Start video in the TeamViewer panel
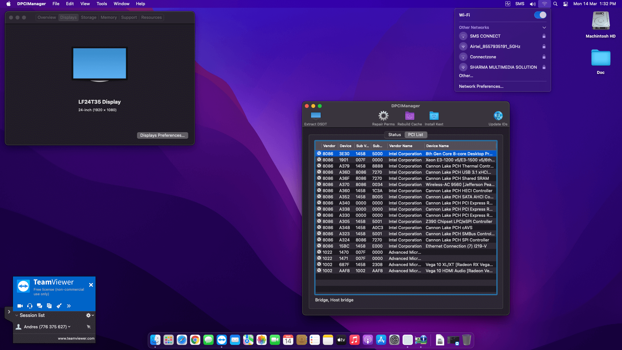 coord(20,306)
